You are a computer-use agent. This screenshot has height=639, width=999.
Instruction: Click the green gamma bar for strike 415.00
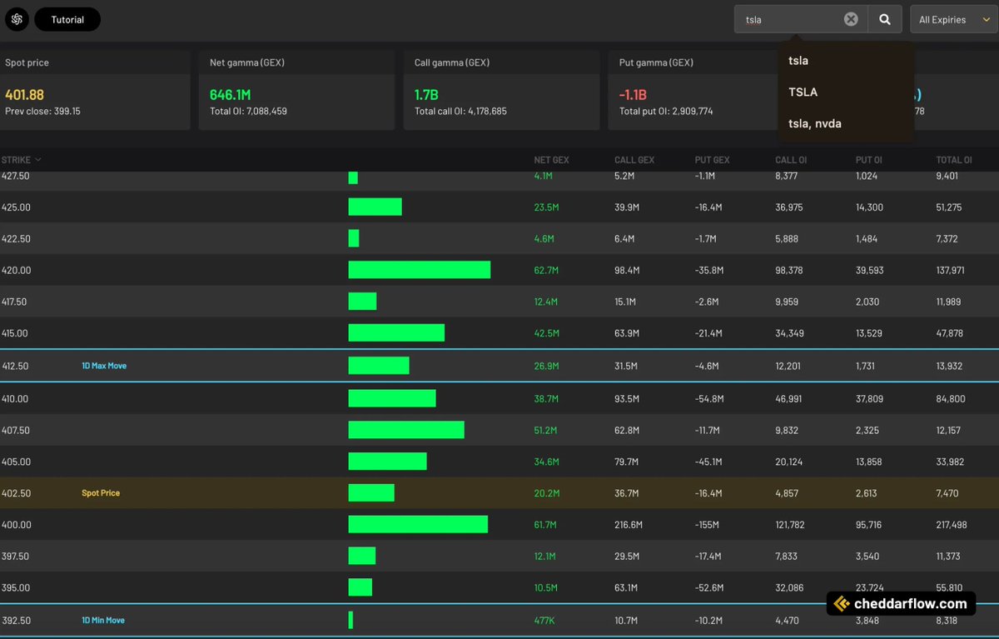click(x=396, y=333)
